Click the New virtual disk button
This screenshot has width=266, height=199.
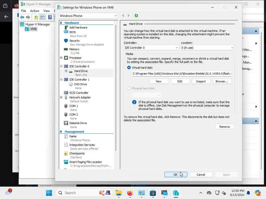coord(159,81)
